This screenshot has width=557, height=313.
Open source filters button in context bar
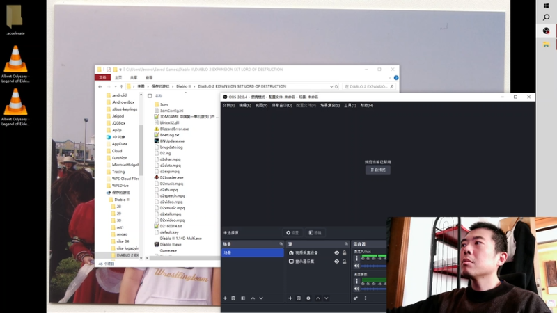tap(315, 233)
